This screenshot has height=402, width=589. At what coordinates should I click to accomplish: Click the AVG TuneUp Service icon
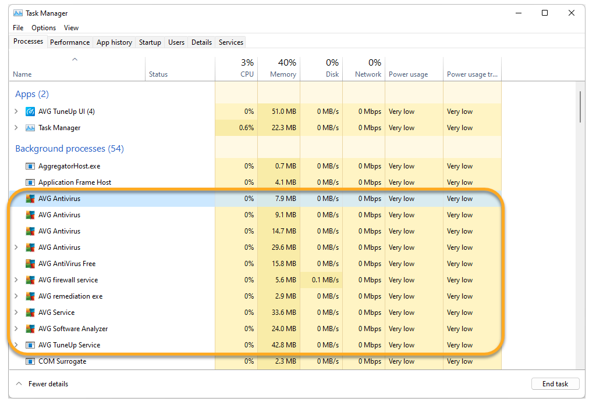pos(30,345)
